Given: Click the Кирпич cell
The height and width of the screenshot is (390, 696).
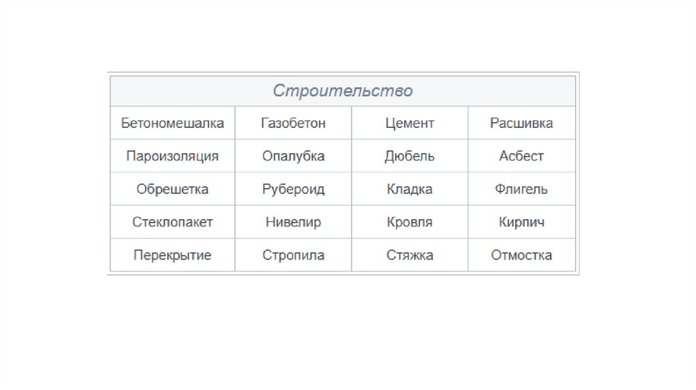Looking at the screenshot, I should pyautogui.click(x=521, y=222).
